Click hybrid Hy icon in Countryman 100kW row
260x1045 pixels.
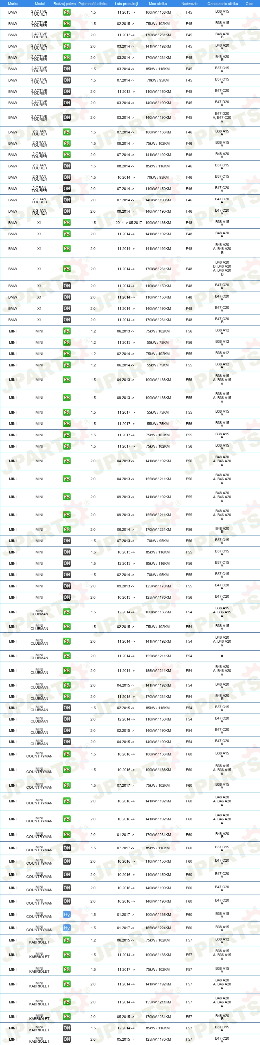[x=67, y=915]
